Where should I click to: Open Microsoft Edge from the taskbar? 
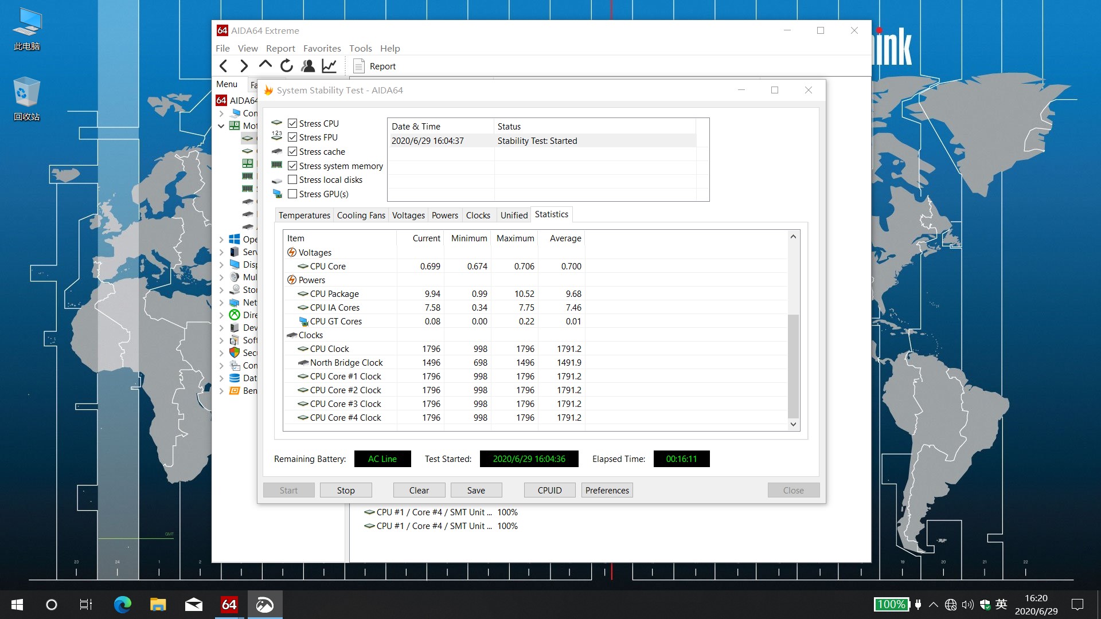[x=122, y=605]
